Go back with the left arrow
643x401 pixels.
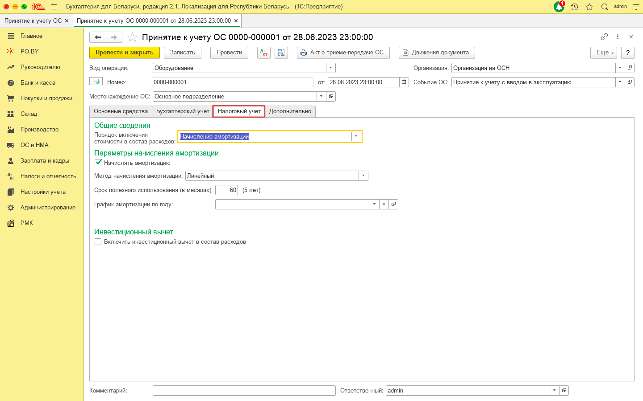pos(98,37)
